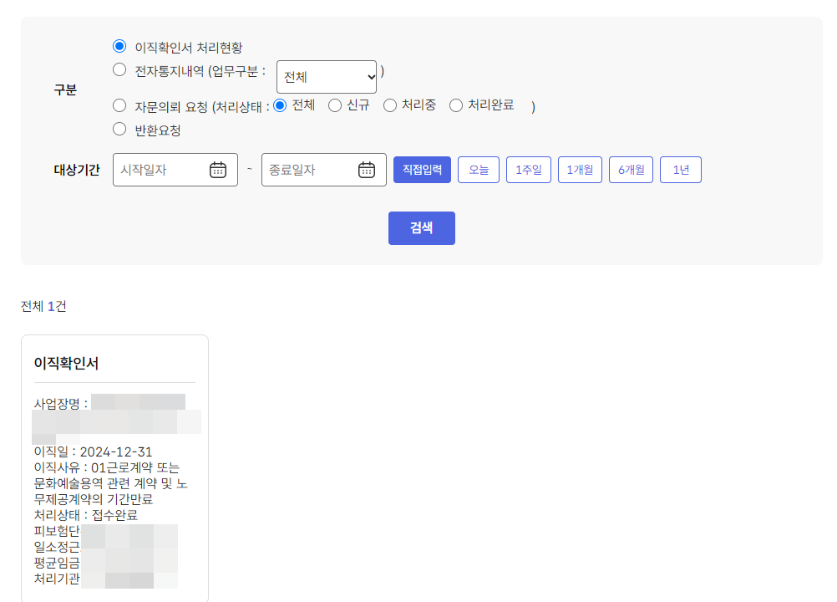Select the 반환요청 radio option
Viewport: 837px width, 602px height.
(119, 129)
